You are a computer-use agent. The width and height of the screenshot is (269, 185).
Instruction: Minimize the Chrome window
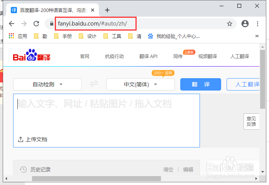(222, 6)
